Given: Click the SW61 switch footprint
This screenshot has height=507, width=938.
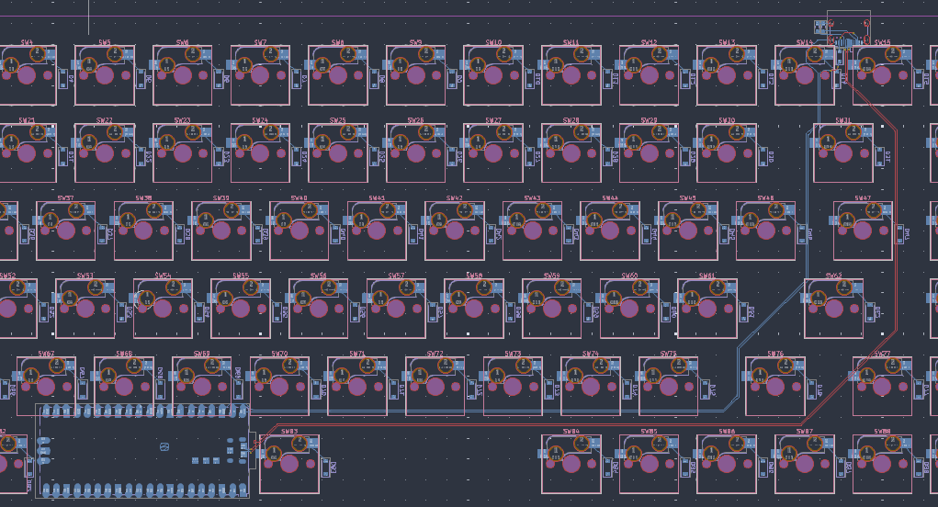Looking at the screenshot, I should [x=706, y=309].
